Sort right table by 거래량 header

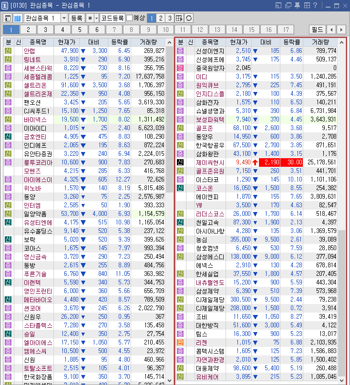pyautogui.click(x=320, y=42)
